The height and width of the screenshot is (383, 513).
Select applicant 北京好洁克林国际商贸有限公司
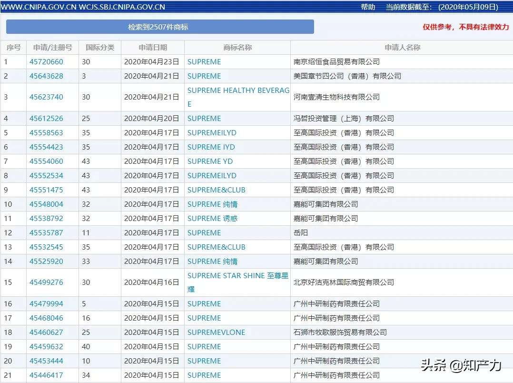click(344, 282)
